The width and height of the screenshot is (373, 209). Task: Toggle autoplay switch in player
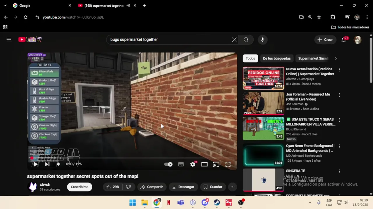pos(168,164)
